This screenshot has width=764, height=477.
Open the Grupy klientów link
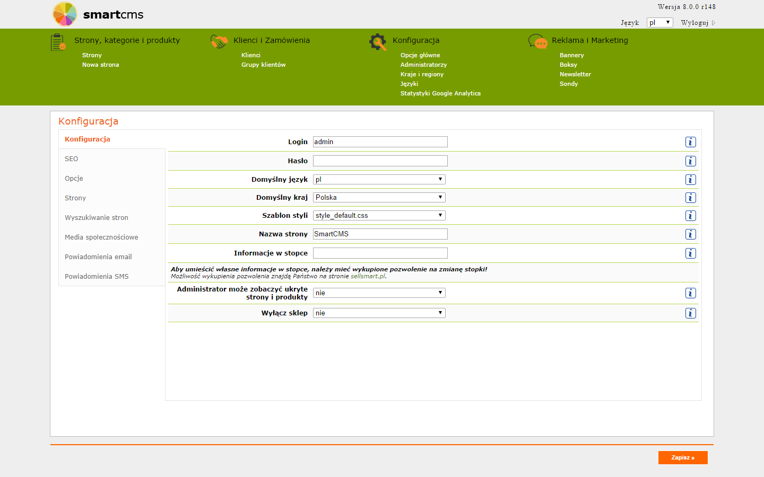click(x=263, y=65)
